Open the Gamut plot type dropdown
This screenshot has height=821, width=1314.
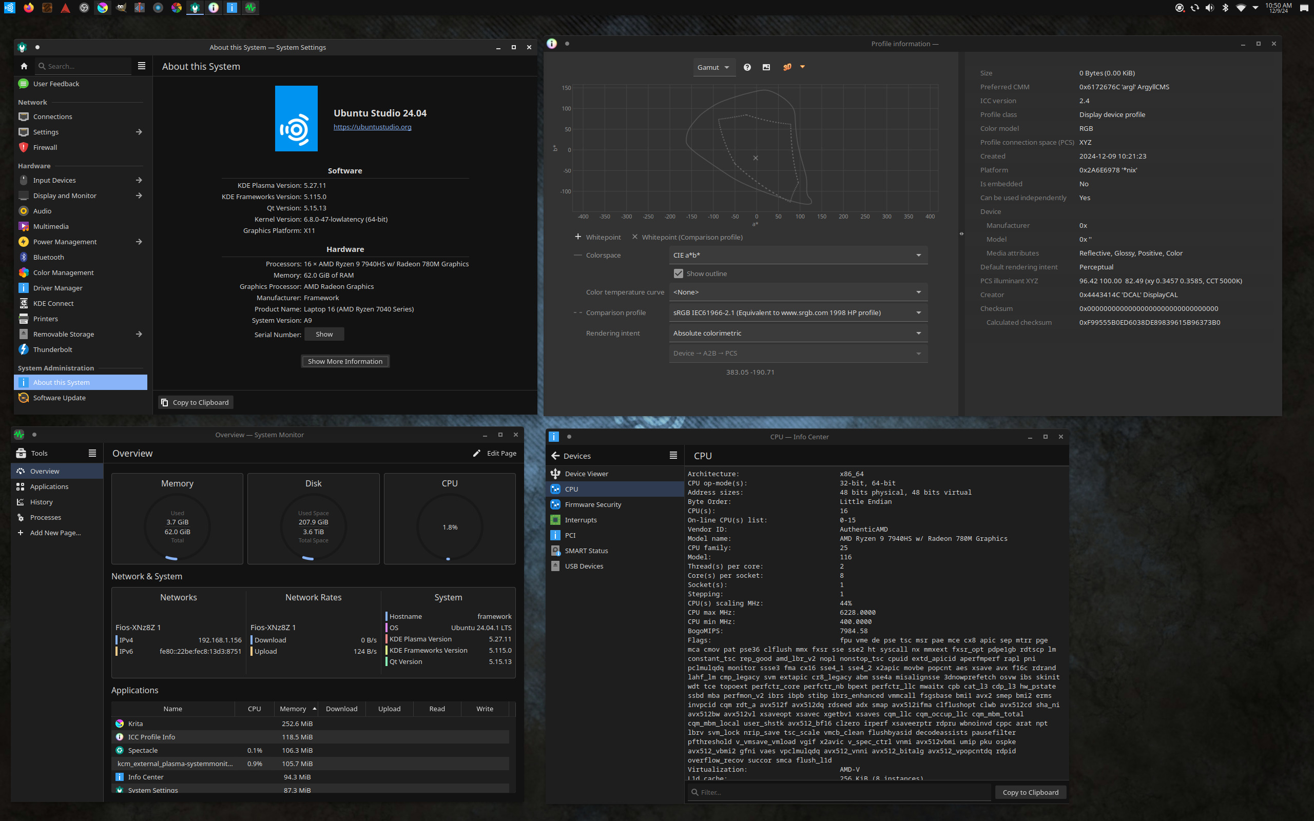click(x=713, y=67)
